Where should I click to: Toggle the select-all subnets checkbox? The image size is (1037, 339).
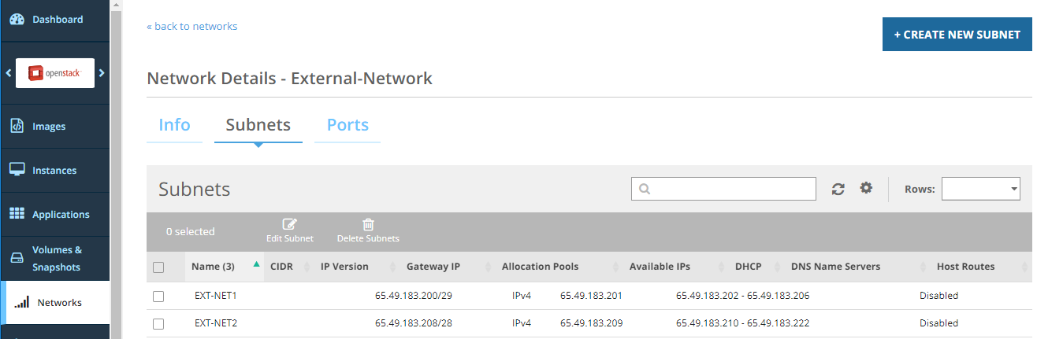158,267
